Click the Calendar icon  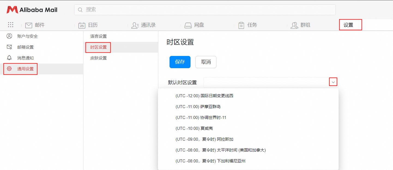82,25
